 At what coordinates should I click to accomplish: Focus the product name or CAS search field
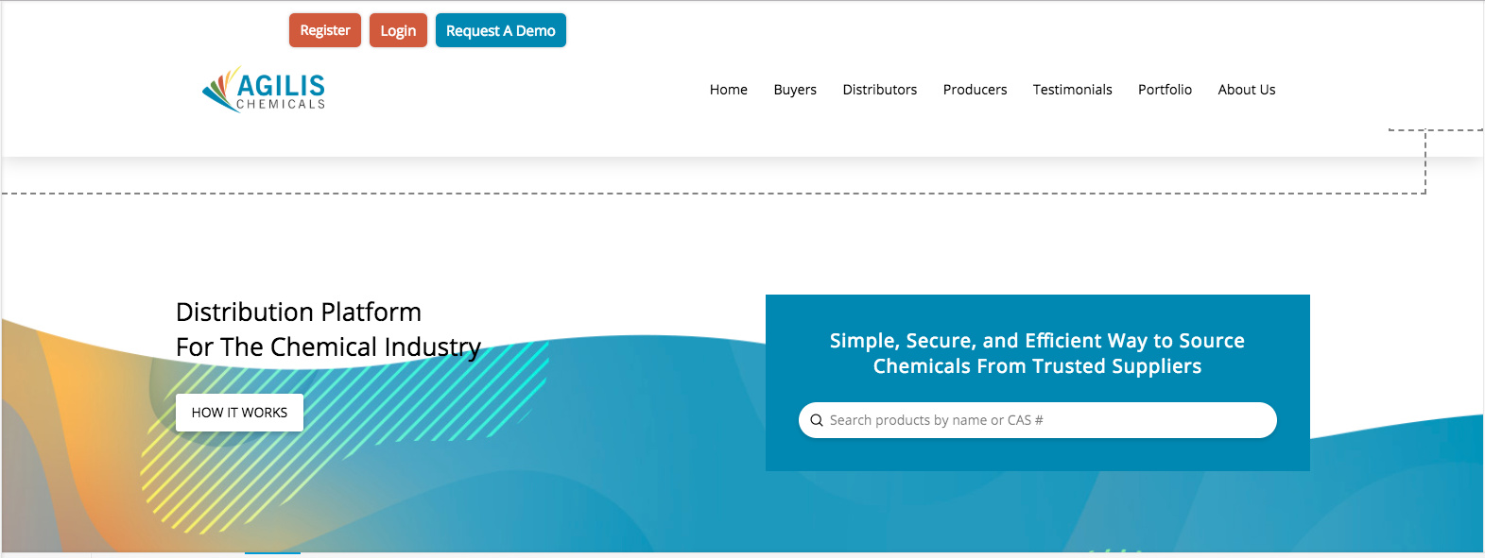1040,420
